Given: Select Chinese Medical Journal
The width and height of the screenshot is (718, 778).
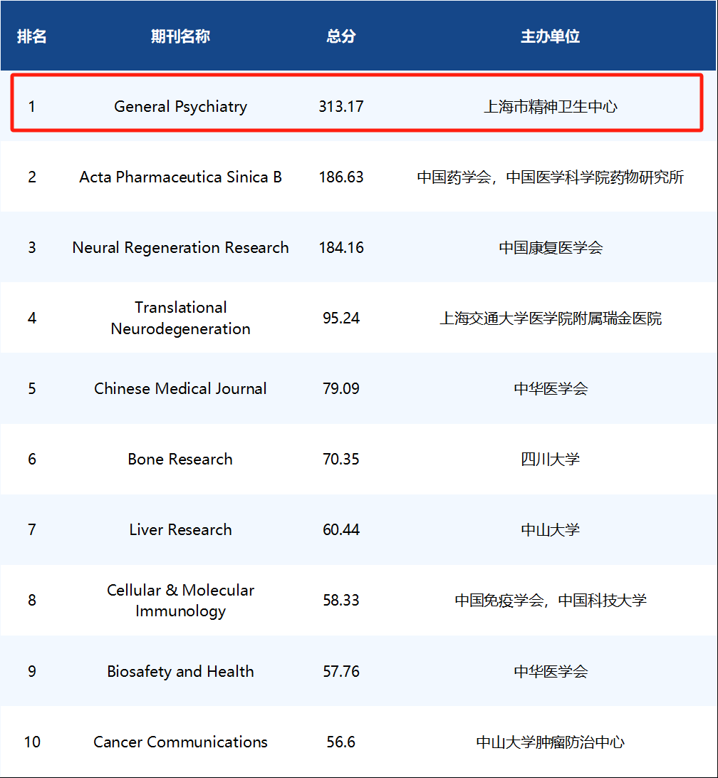Looking at the screenshot, I should (x=181, y=388).
